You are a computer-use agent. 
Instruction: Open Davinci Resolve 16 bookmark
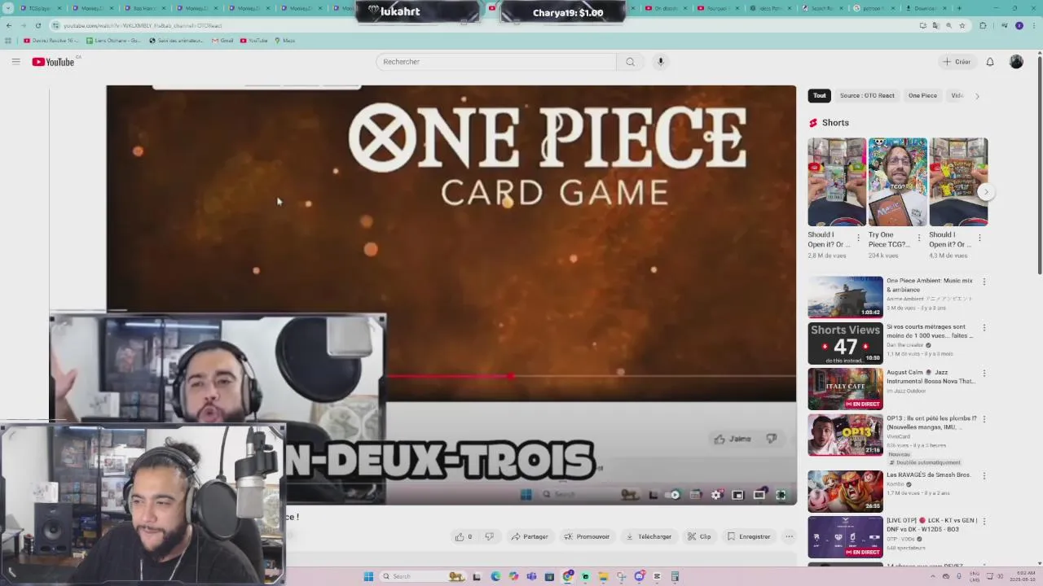click(51, 41)
